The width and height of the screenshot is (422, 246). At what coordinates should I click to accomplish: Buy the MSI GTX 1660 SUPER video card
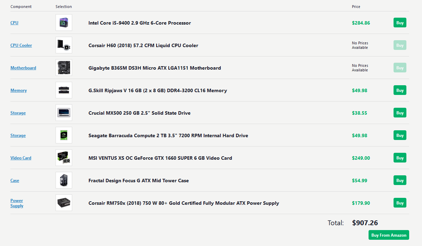[400, 158]
